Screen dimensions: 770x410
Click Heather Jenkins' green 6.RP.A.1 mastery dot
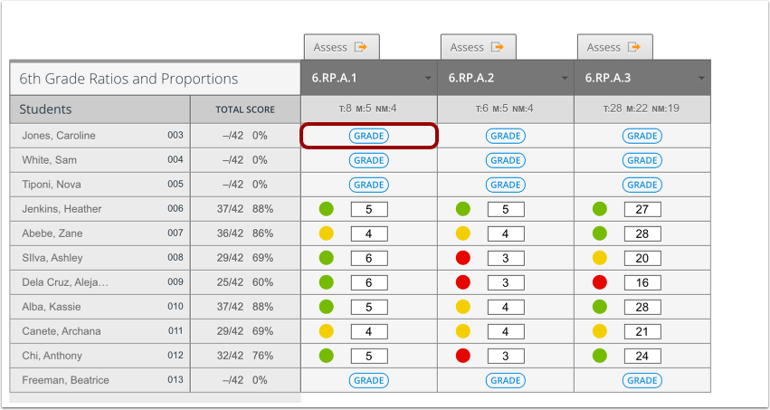[326, 209]
